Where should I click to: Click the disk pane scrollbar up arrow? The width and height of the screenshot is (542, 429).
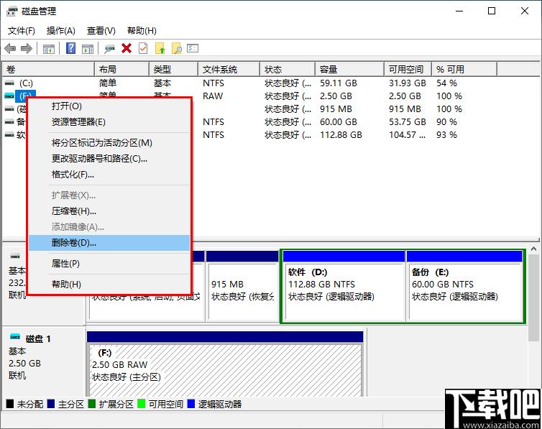(x=533, y=249)
